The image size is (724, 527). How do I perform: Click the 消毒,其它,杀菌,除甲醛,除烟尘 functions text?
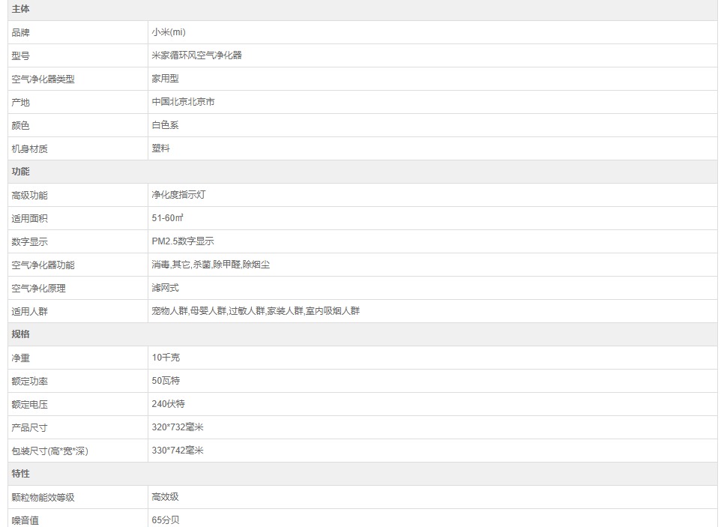[x=211, y=265]
